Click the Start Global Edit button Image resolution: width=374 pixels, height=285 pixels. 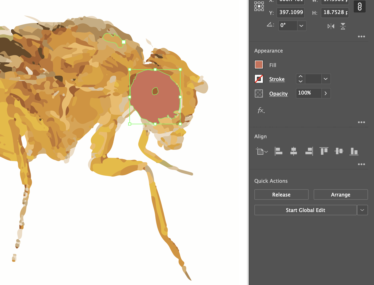pyautogui.click(x=305, y=210)
